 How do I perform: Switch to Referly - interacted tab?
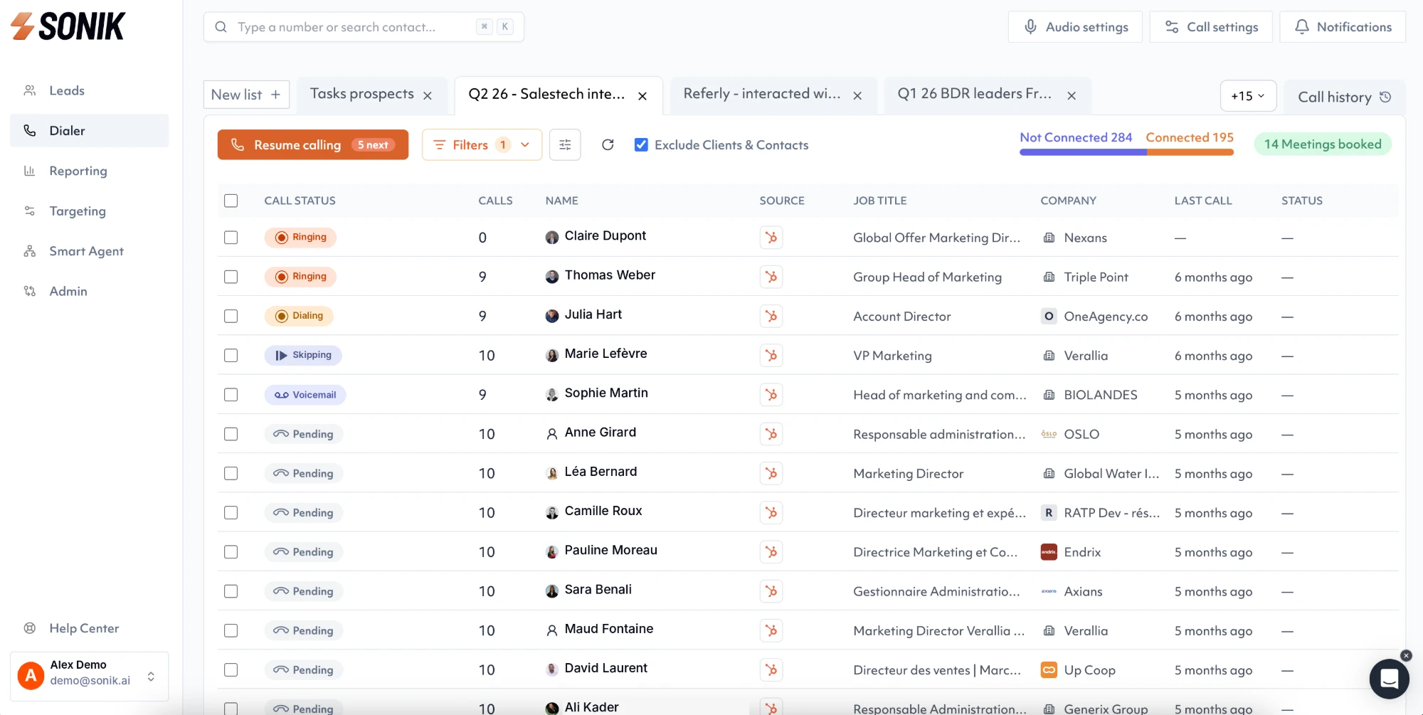pyautogui.click(x=761, y=94)
